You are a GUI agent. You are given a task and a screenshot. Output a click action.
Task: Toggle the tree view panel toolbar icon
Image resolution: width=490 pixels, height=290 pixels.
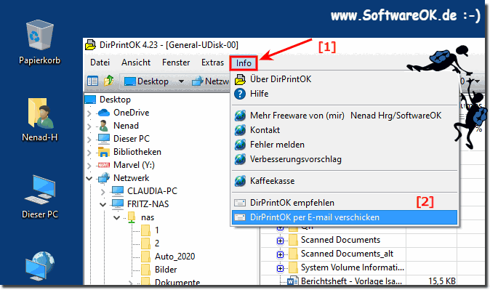point(92,81)
